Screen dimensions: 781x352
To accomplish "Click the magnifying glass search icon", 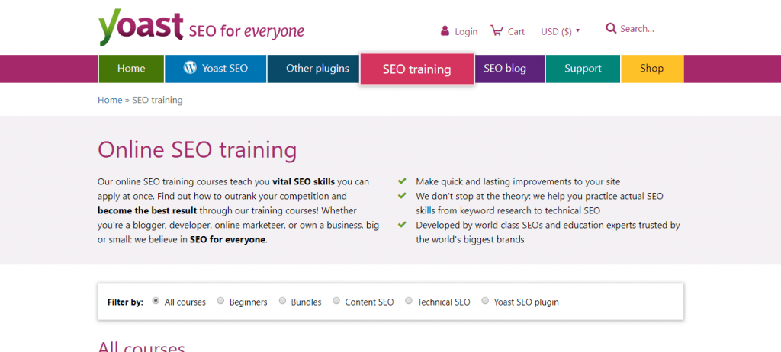I will click(x=611, y=28).
